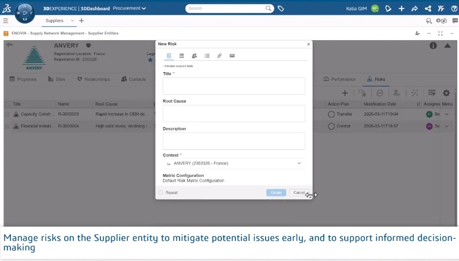Open the widget chevron menu
This screenshot has width=459, height=261.
pos(452,33)
